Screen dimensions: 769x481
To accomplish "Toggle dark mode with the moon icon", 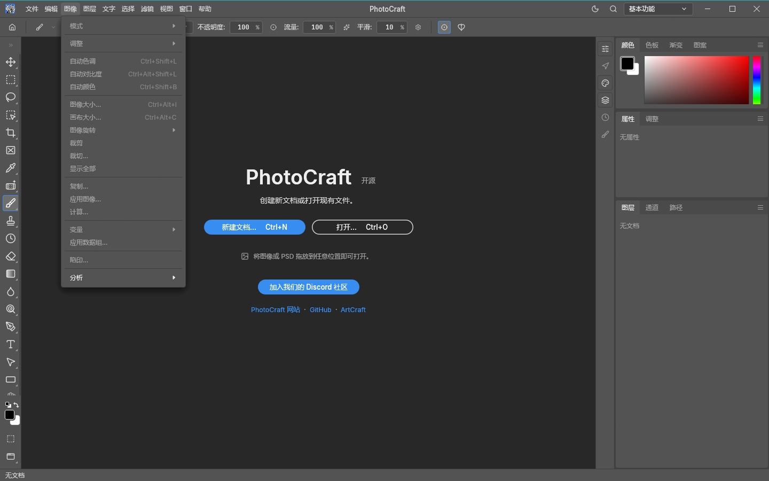I will coord(595,9).
